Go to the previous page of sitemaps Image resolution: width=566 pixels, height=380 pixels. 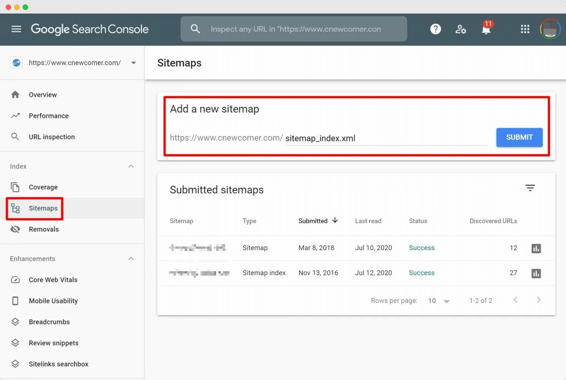pos(515,300)
